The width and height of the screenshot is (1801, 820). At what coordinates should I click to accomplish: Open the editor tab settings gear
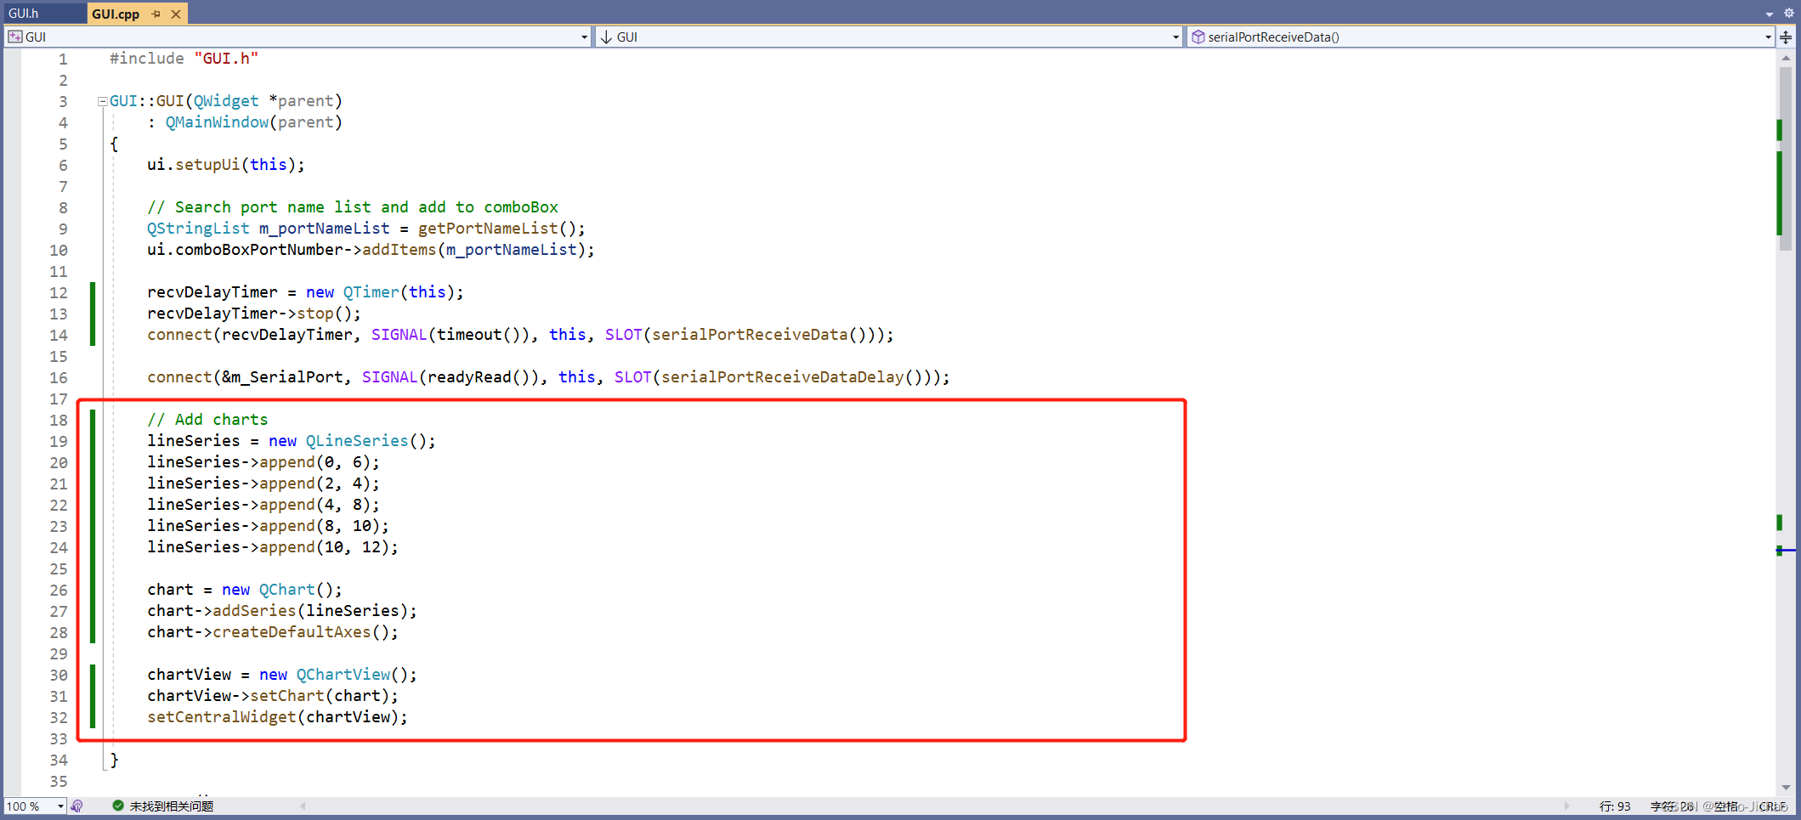[1788, 14]
